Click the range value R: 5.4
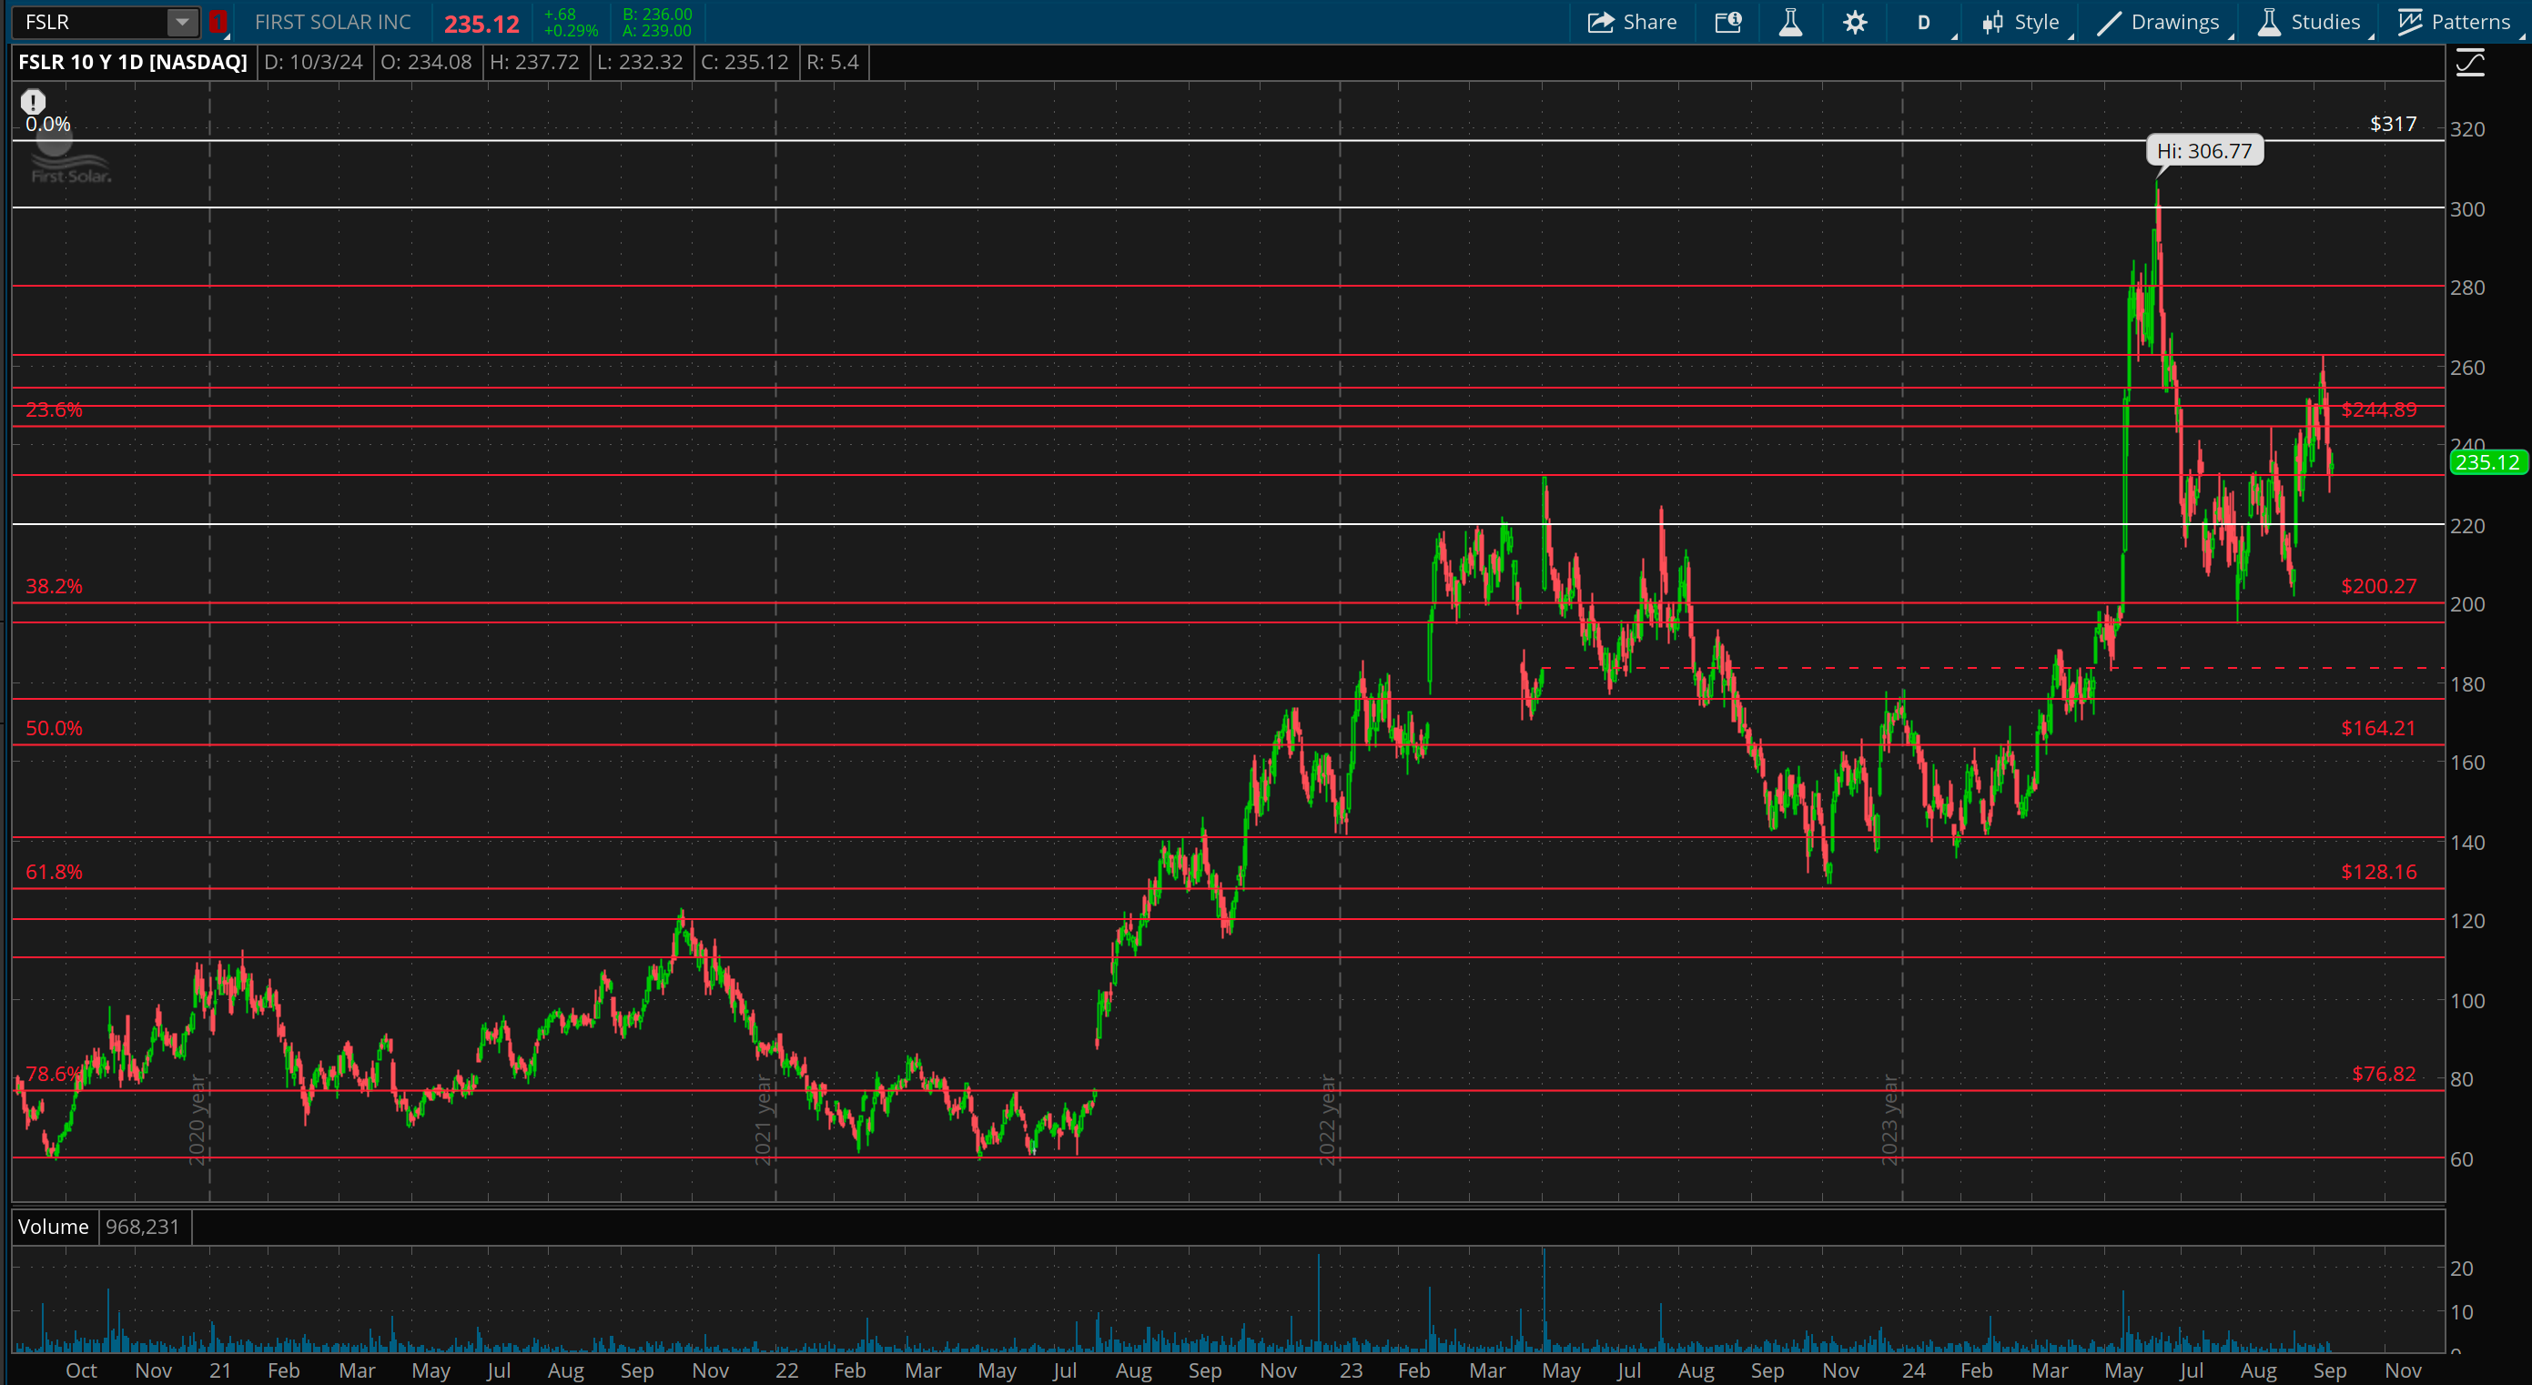The image size is (2532, 1385). click(833, 62)
